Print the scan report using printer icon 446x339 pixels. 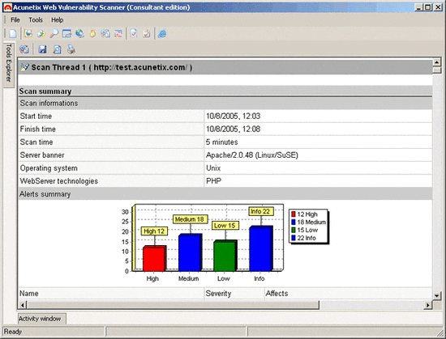pos(71,49)
